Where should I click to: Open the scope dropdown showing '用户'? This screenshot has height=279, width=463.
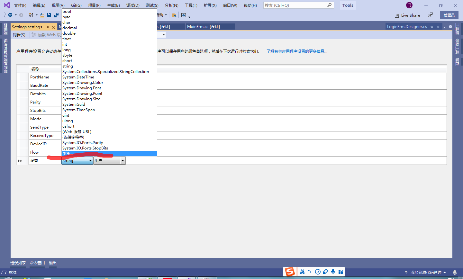tap(109, 160)
